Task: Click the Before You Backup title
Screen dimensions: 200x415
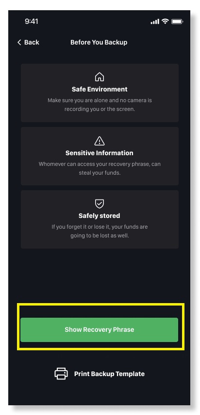Action: tap(99, 42)
